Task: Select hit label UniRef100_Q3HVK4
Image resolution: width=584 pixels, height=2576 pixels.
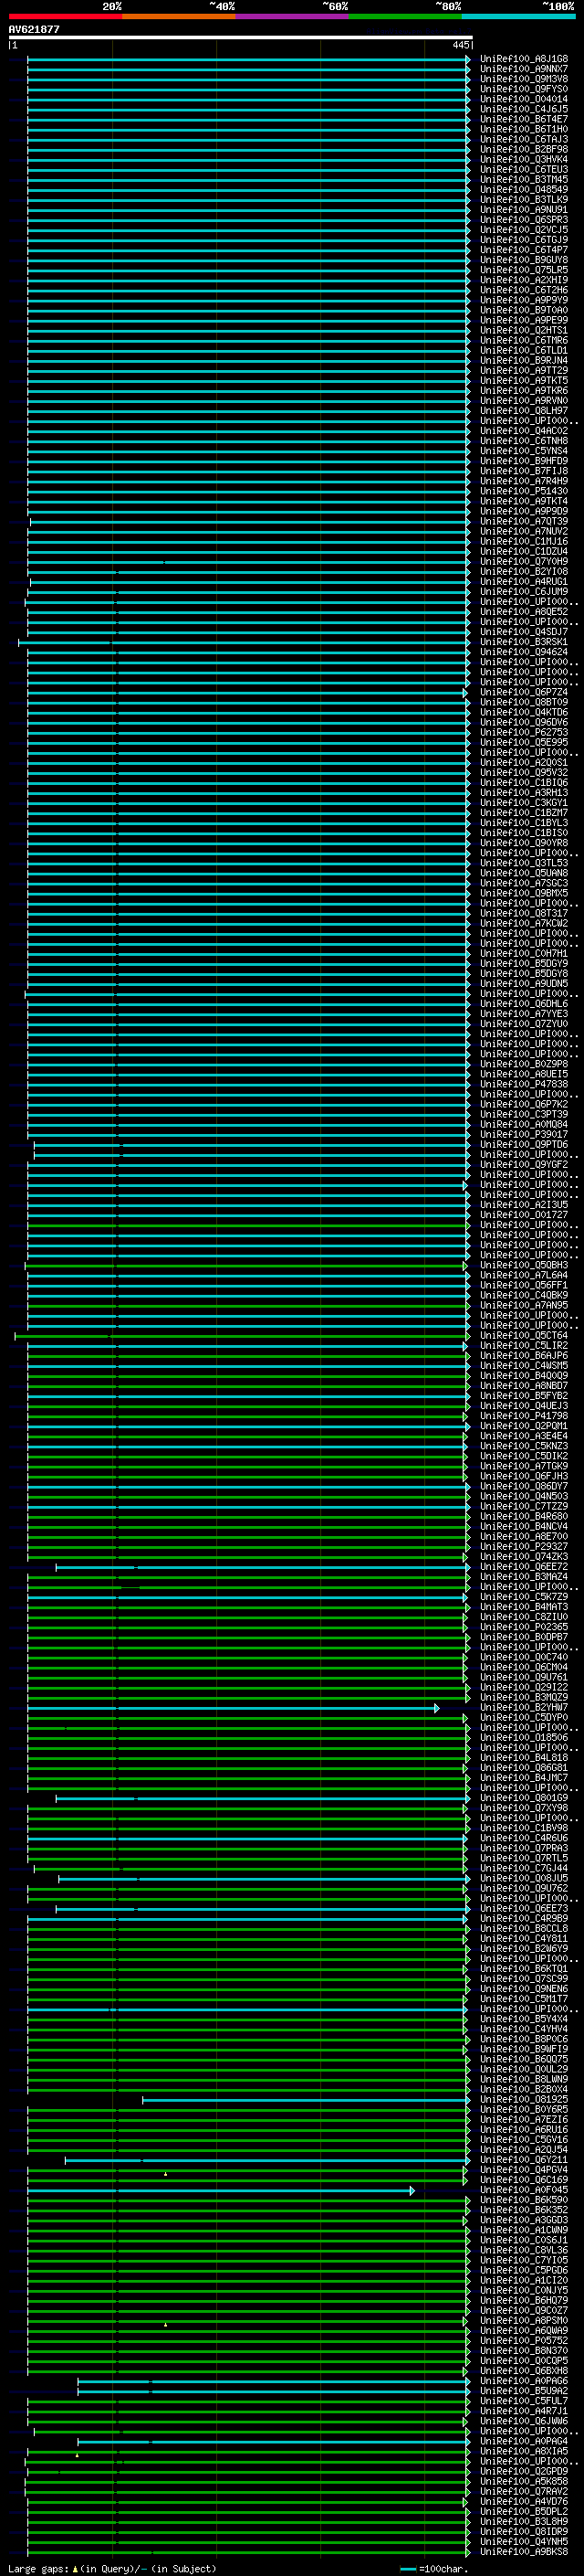Action: pyautogui.click(x=524, y=159)
